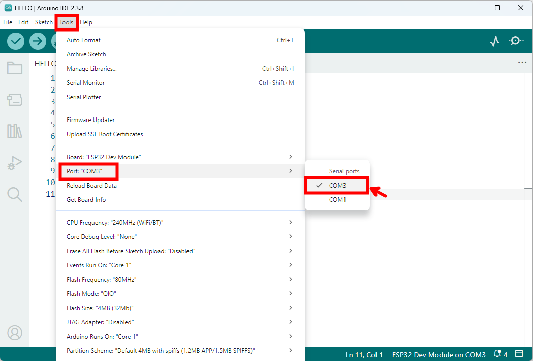This screenshot has height=361, width=533.
Task: Click Reload Board Data entry
Action: 180,186
